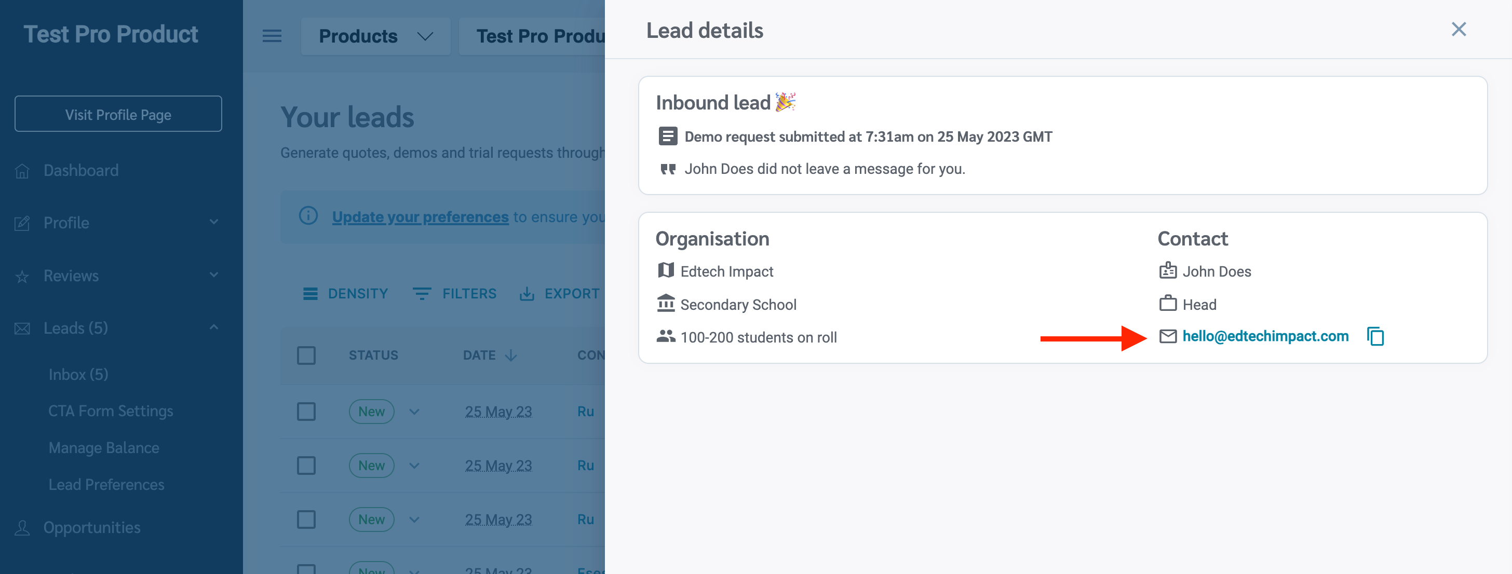Screen dimensions: 1512x574
Task: Click the Filters funnel icon
Action: (422, 293)
